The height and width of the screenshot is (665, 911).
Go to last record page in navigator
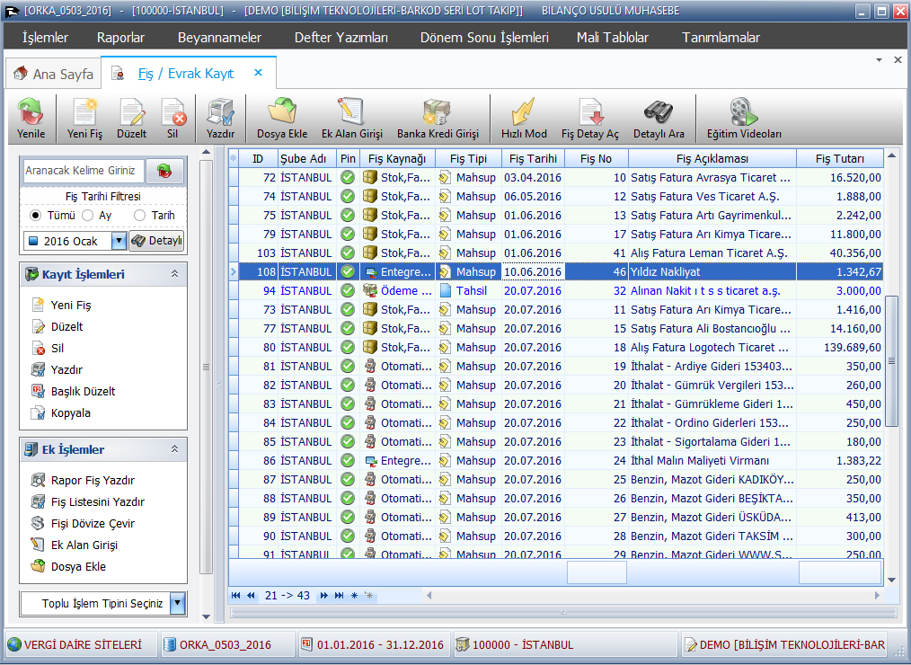click(340, 595)
